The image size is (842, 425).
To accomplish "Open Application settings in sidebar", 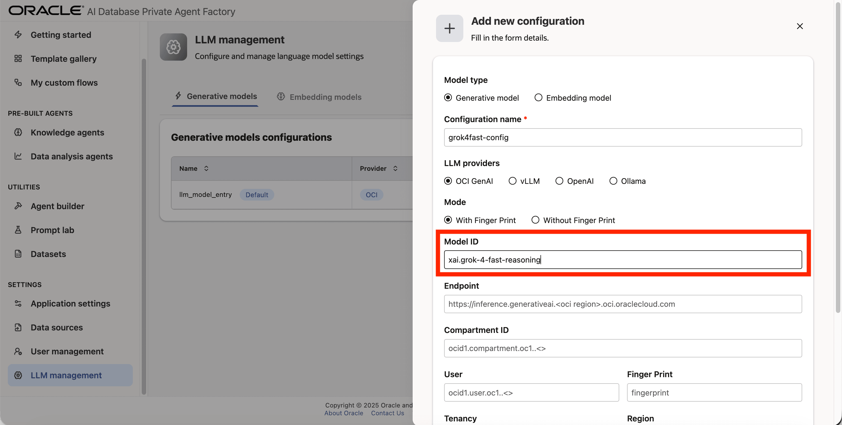I will [x=70, y=303].
